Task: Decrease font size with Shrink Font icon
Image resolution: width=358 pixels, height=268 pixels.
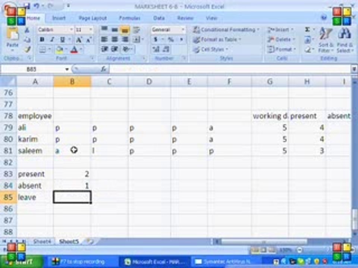Action: pyautogui.click(x=89, y=40)
